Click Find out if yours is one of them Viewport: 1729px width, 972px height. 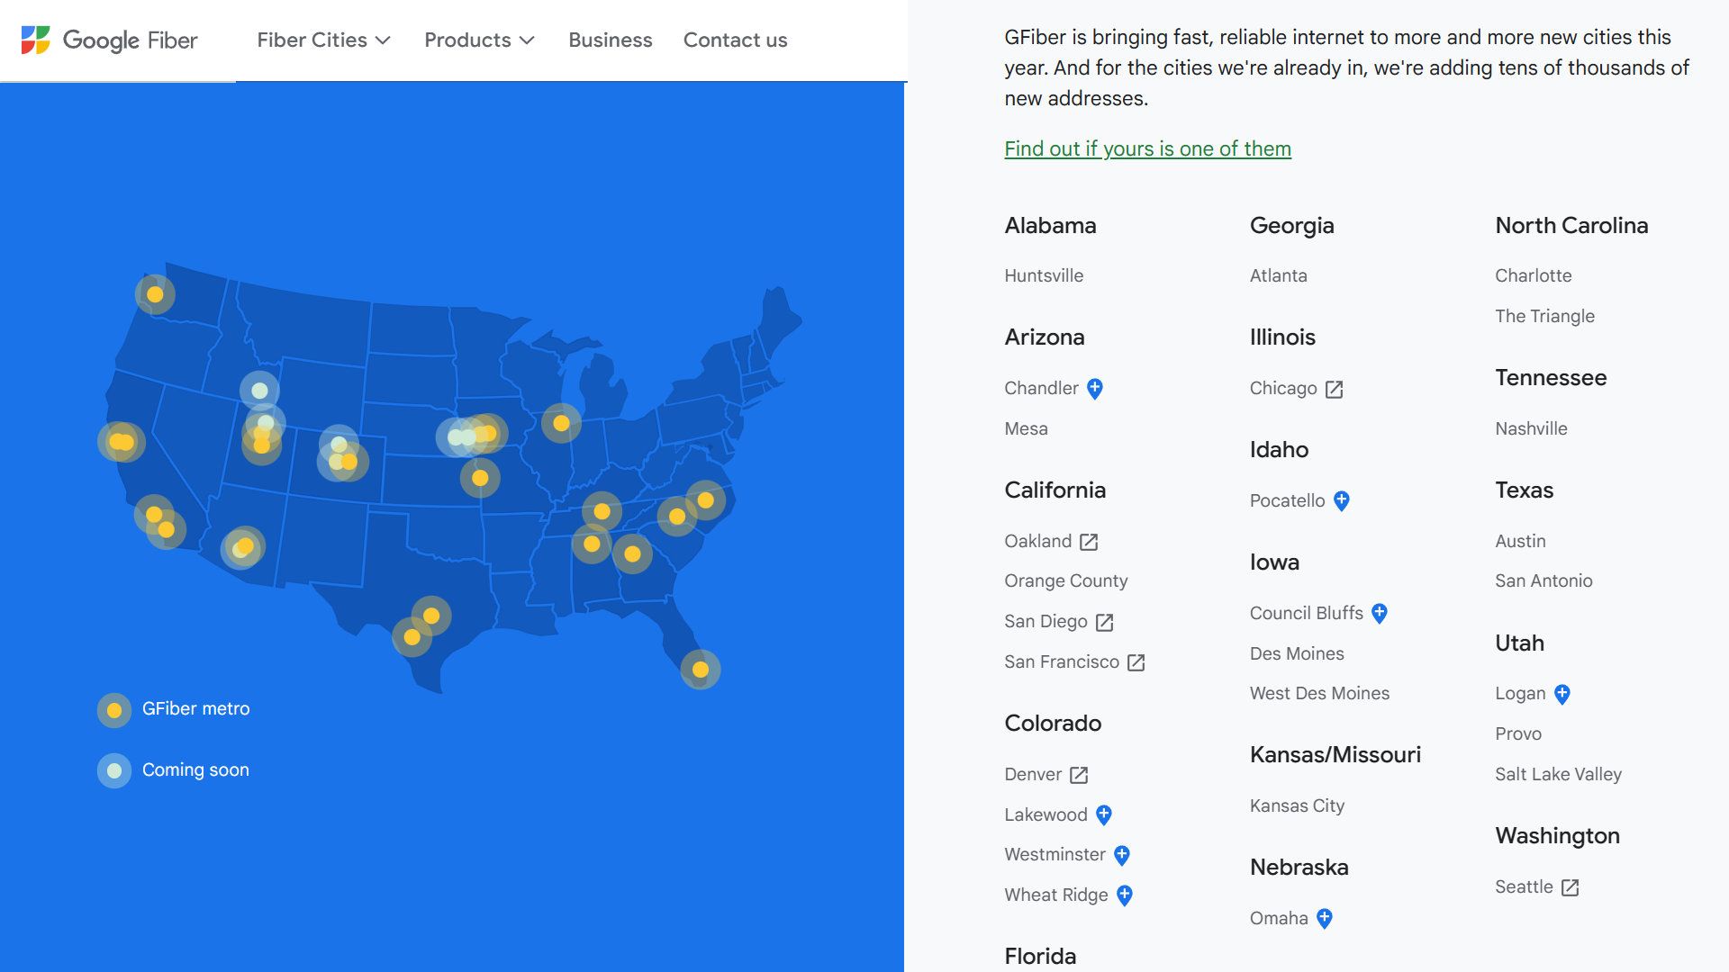(1147, 148)
